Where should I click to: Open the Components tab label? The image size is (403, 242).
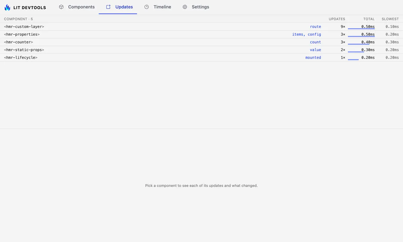click(81, 7)
